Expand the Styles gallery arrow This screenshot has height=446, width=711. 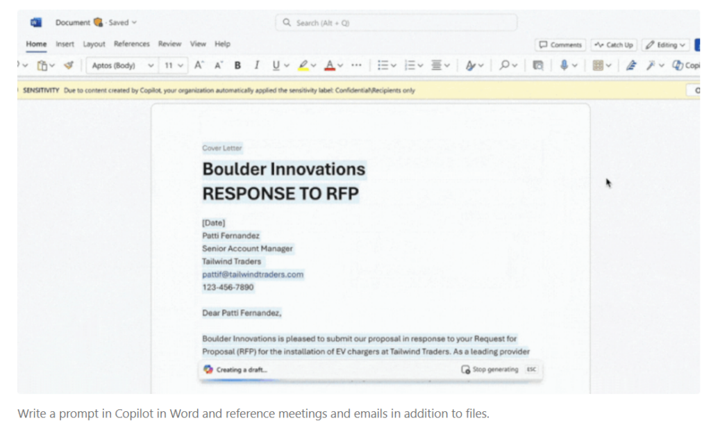(x=480, y=65)
